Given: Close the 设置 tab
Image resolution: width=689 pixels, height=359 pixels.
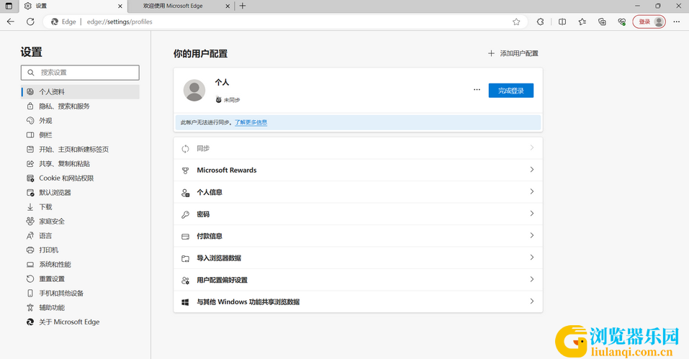Looking at the screenshot, I should 120,6.
